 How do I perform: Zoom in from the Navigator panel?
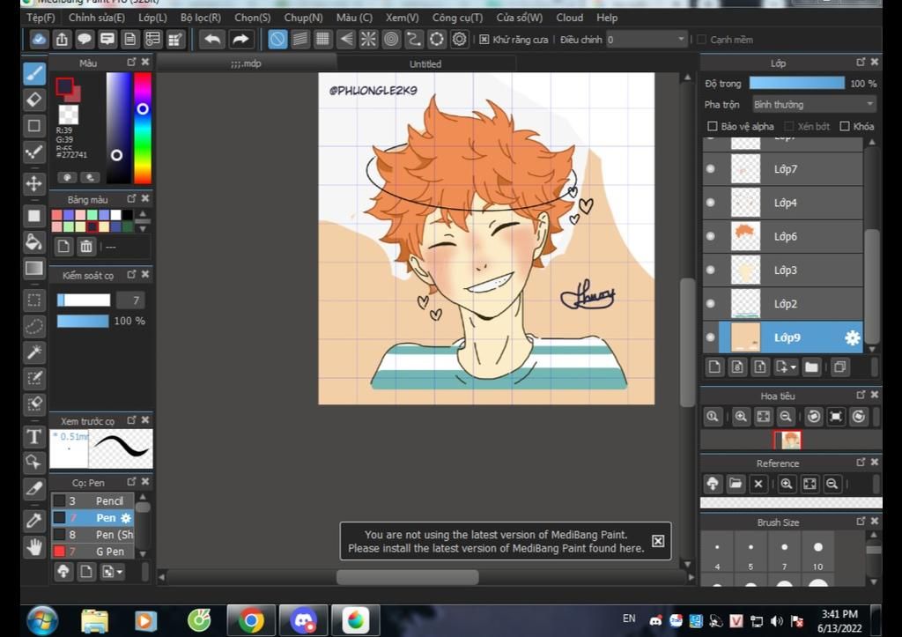coord(741,417)
